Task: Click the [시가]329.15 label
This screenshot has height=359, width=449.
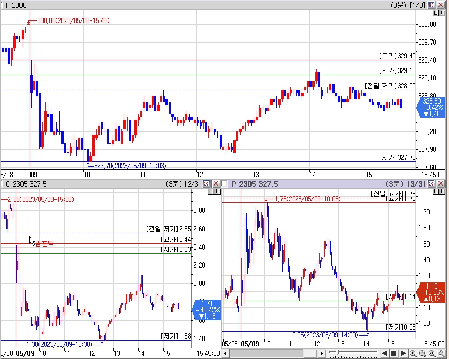Action: point(397,71)
